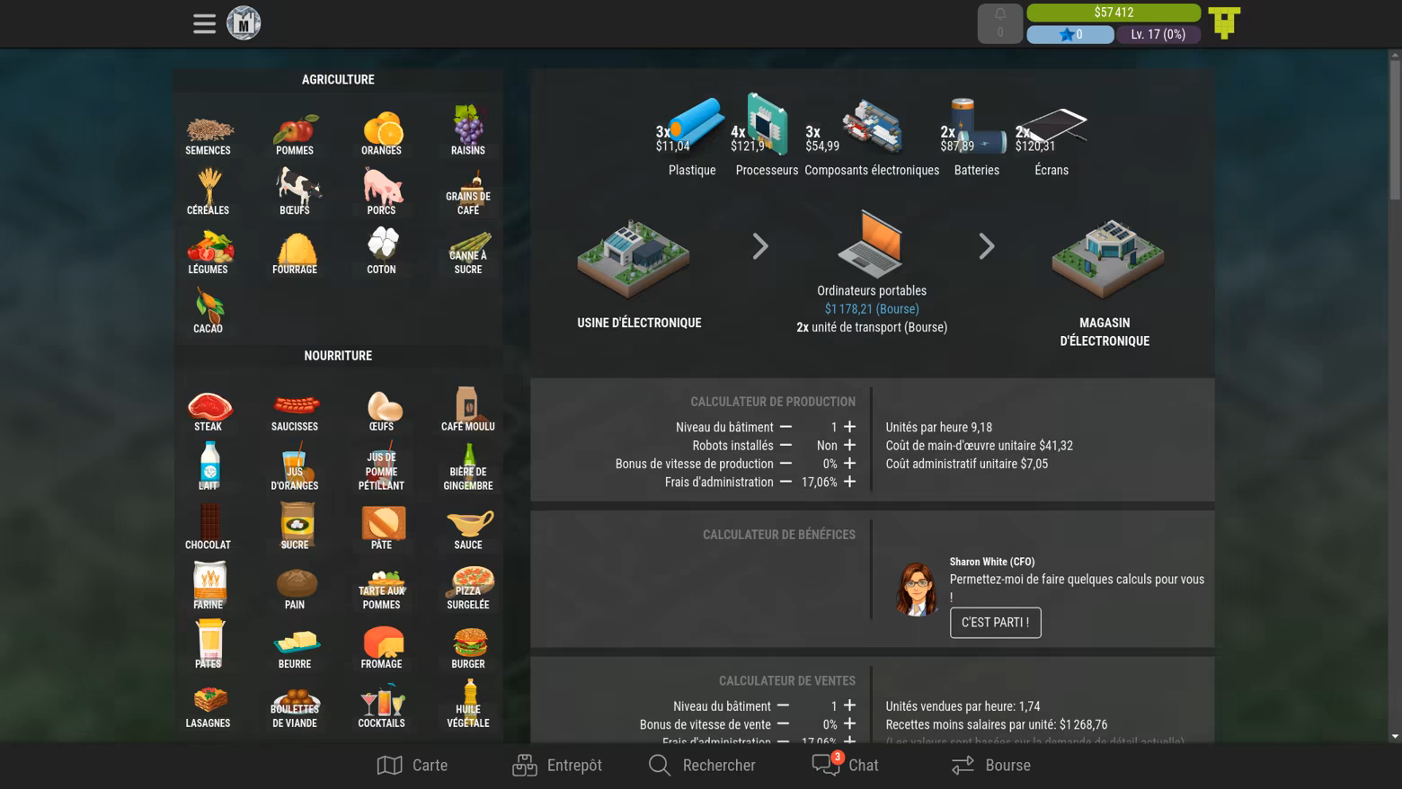
Task: Raise sales calculator building level
Action: pos(850,705)
